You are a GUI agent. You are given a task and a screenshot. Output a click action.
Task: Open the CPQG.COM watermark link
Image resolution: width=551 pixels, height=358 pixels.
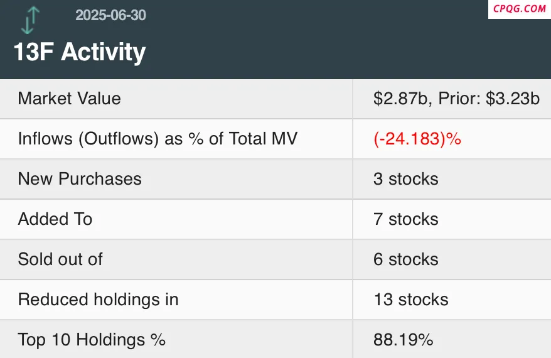click(519, 9)
